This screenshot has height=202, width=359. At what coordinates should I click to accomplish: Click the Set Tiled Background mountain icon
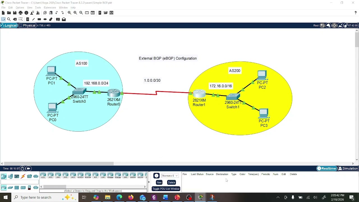[340, 26]
